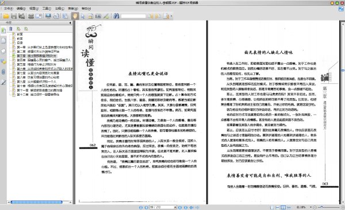The height and width of the screenshot is (210, 345).
Task: Click the document vertical scrollbar
Action: point(343,112)
